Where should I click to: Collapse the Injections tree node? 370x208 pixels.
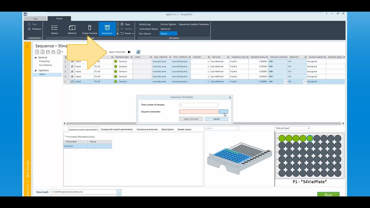tap(36, 70)
